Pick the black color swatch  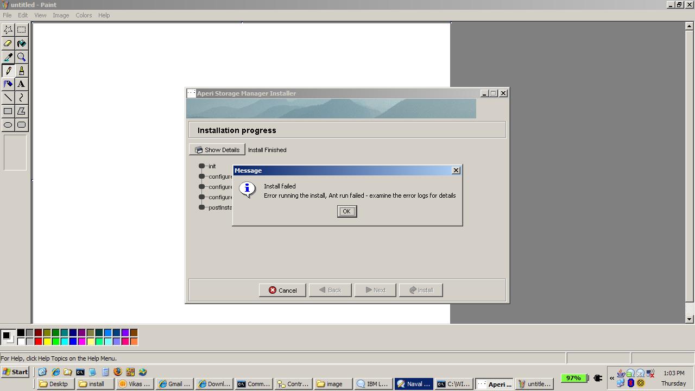coord(21,332)
